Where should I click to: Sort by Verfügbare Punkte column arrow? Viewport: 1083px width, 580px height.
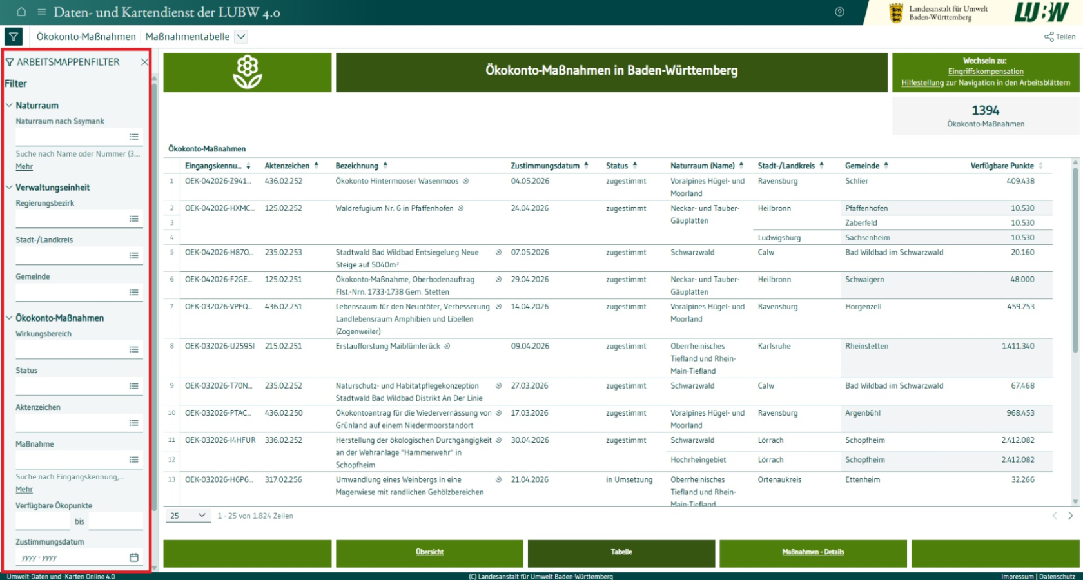tap(1040, 166)
